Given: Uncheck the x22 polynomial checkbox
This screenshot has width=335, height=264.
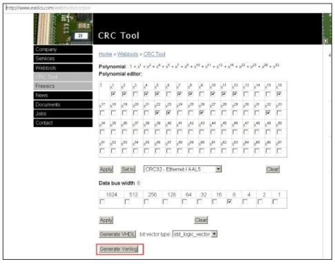Looking at the screenshot, I should 157,113.
